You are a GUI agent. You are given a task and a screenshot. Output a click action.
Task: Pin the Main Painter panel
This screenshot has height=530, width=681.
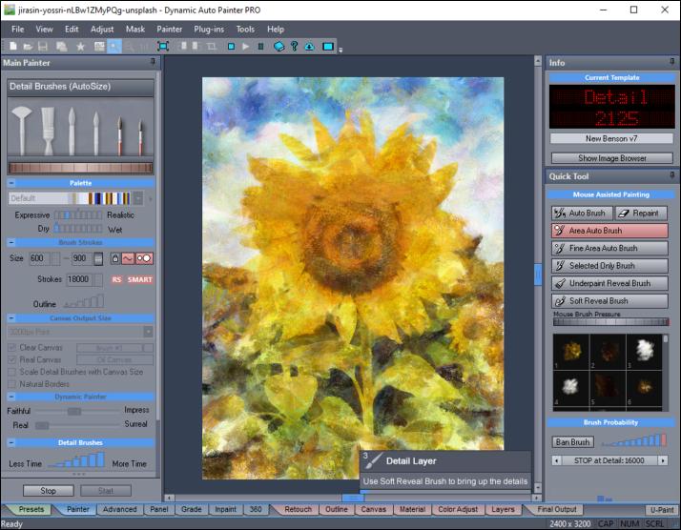153,62
